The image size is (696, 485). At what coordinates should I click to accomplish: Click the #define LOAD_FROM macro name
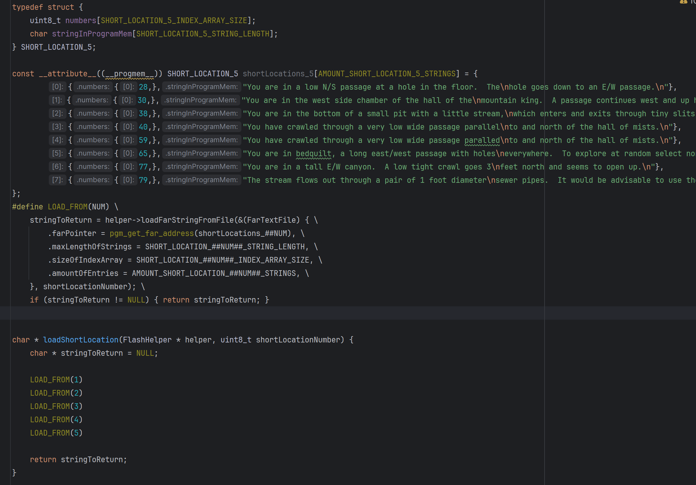point(67,207)
